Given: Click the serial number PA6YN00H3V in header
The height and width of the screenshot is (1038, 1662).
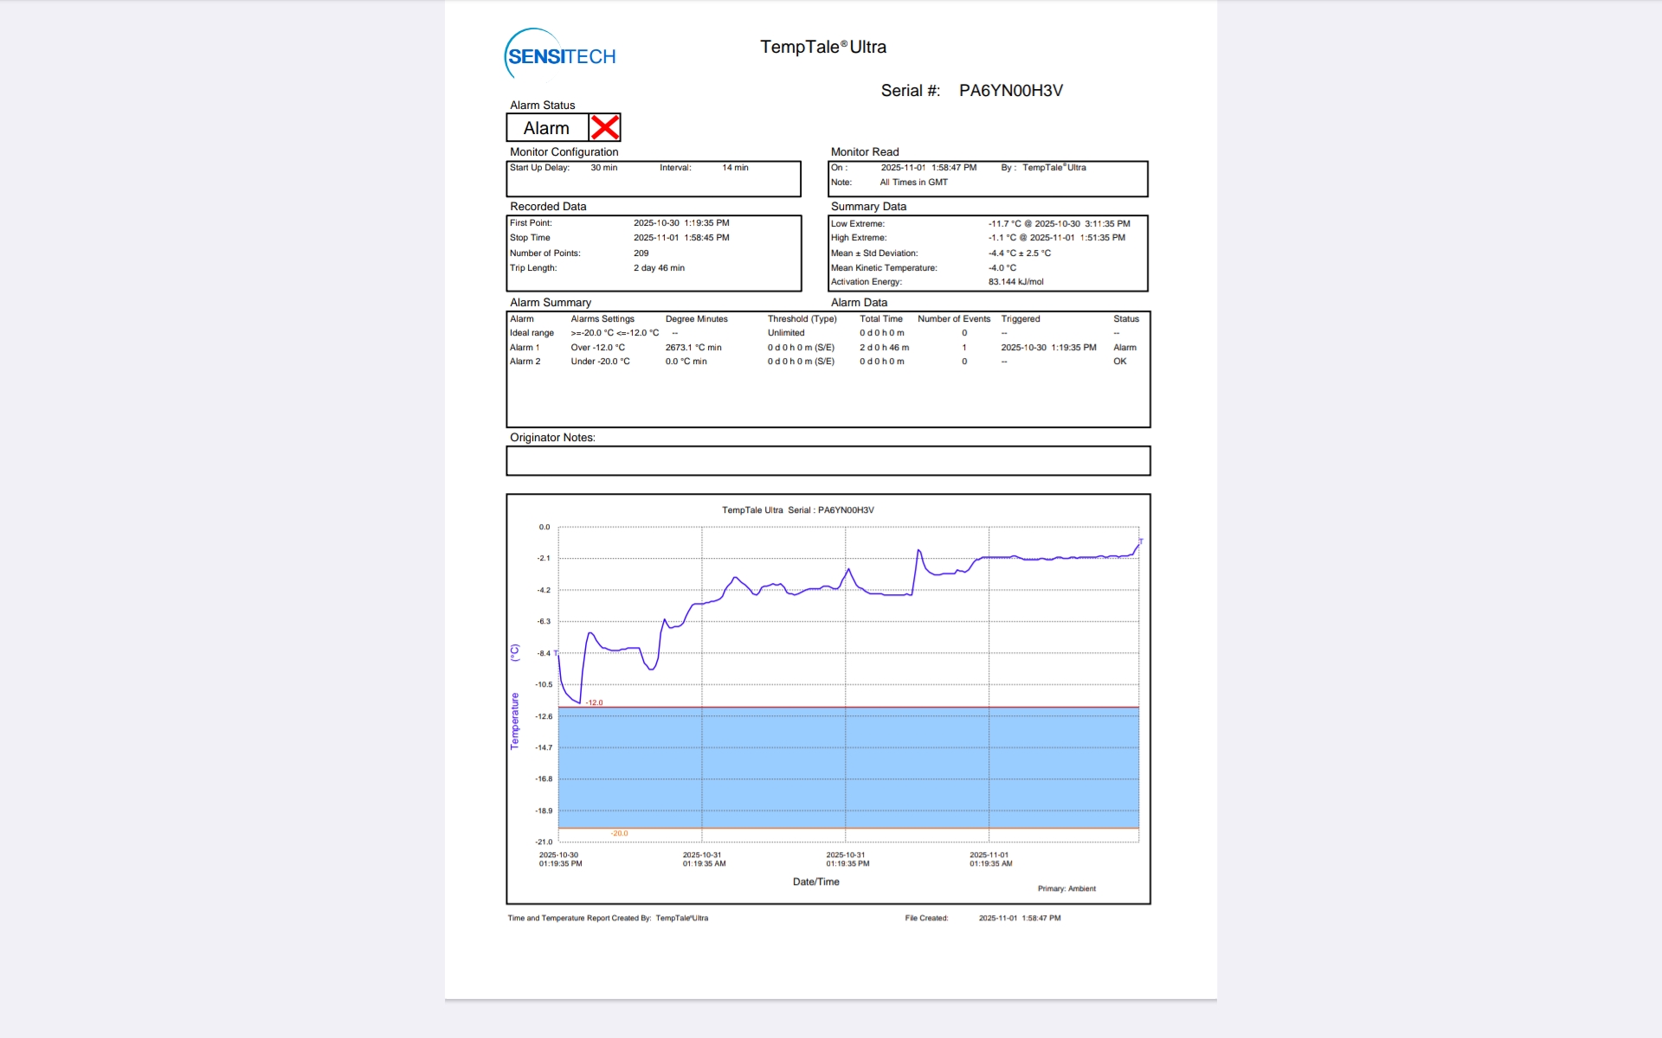Looking at the screenshot, I should pyautogui.click(x=1010, y=91).
